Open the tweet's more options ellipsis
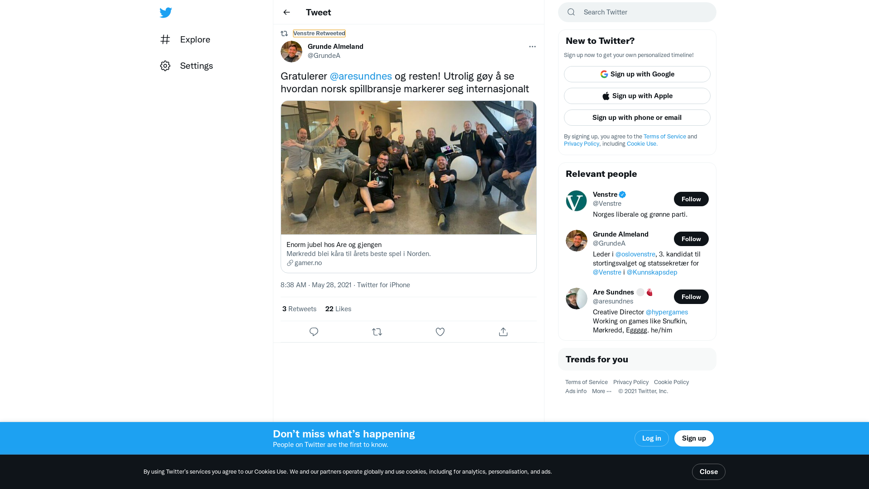Viewport: 869px width, 489px height. coord(532,47)
